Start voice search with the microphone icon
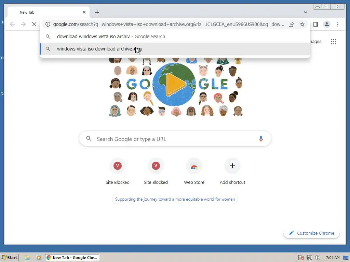 [x=261, y=139]
